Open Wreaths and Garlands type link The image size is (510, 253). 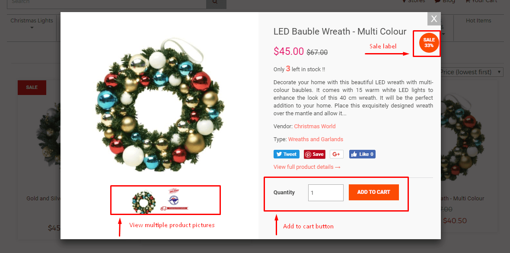[x=316, y=139]
